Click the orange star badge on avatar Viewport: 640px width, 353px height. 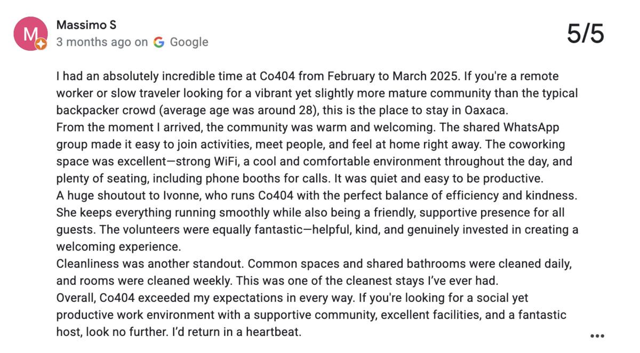coord(41,45)
